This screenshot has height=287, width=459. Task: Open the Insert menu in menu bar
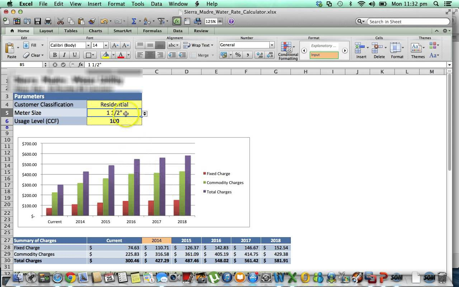[94, 4]
